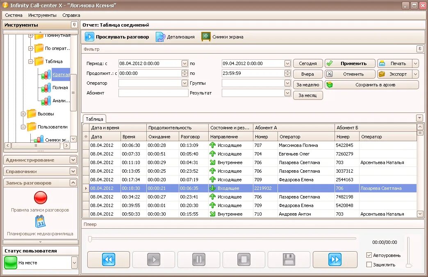Select the Анали… report tree item
Screen dimensions: 428x277
61,101
